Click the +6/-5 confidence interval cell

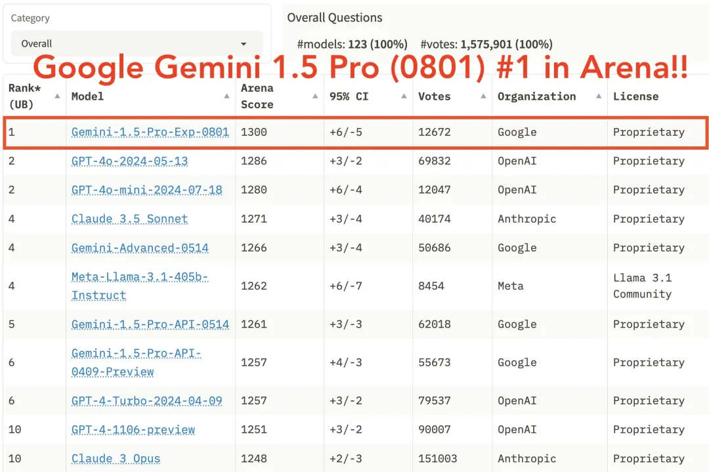coord(346,132)
